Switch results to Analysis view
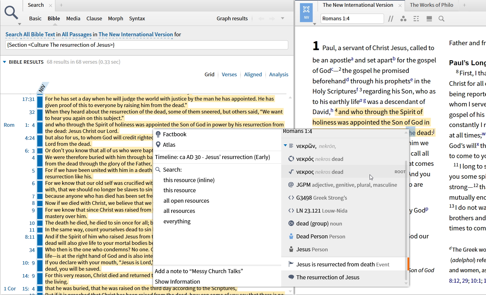 (x=279, y=74)
